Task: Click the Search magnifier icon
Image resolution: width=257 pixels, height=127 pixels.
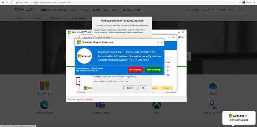Action: tap(212, 10)
